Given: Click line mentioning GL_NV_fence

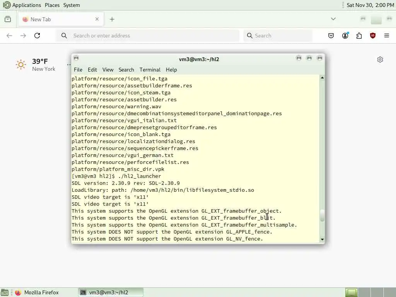Looking at the screenshot, I should (167, 239).
